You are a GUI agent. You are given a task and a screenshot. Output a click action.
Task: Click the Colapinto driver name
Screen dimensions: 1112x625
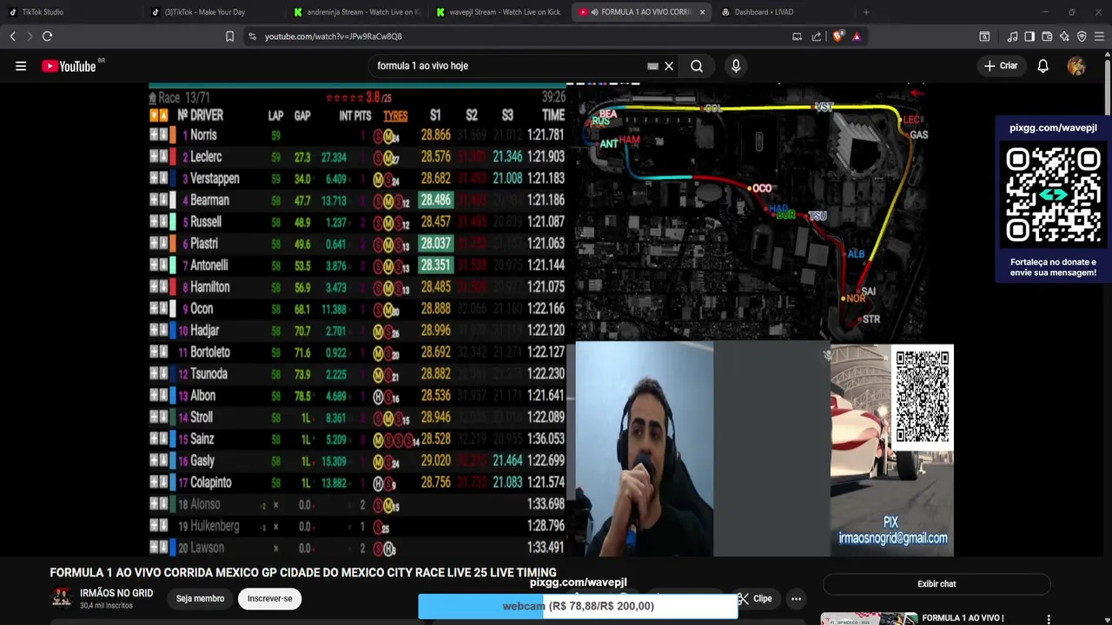tap(211, 483)
